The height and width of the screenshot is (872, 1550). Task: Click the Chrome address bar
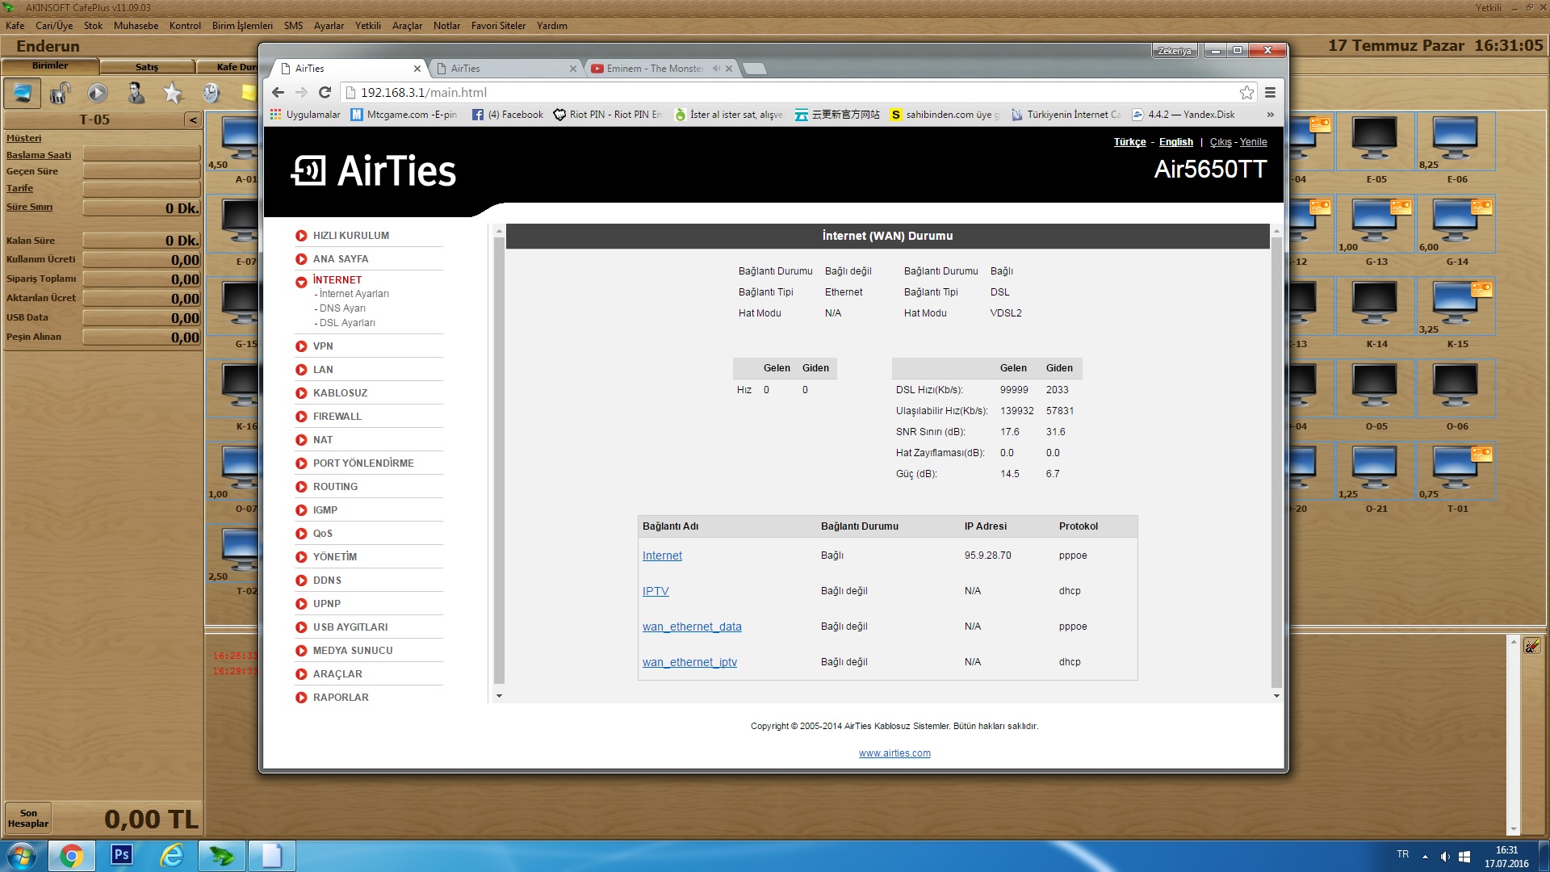(791, 93)
